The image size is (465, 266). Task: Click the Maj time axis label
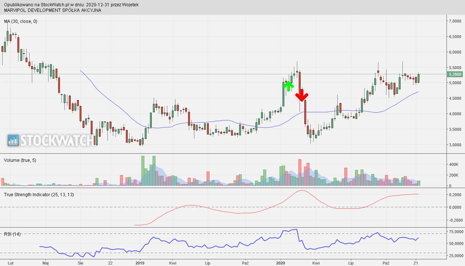(46, 263)
